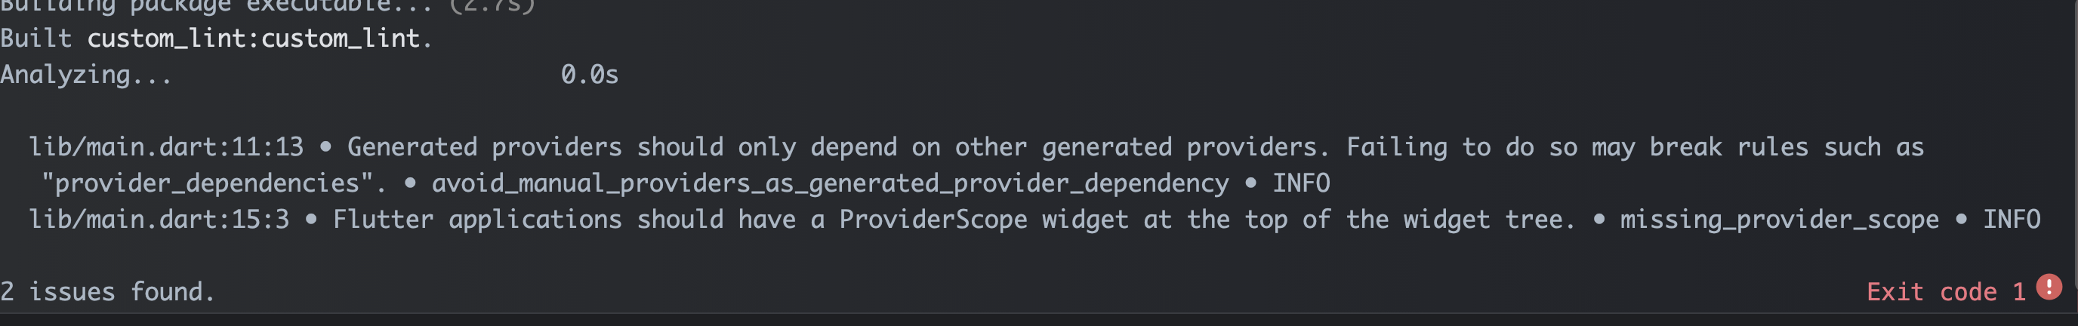Screen dimensions: 2078x326
Task: Click the "Flutter applications should have a ProviderScope" message
Action: 680,220
